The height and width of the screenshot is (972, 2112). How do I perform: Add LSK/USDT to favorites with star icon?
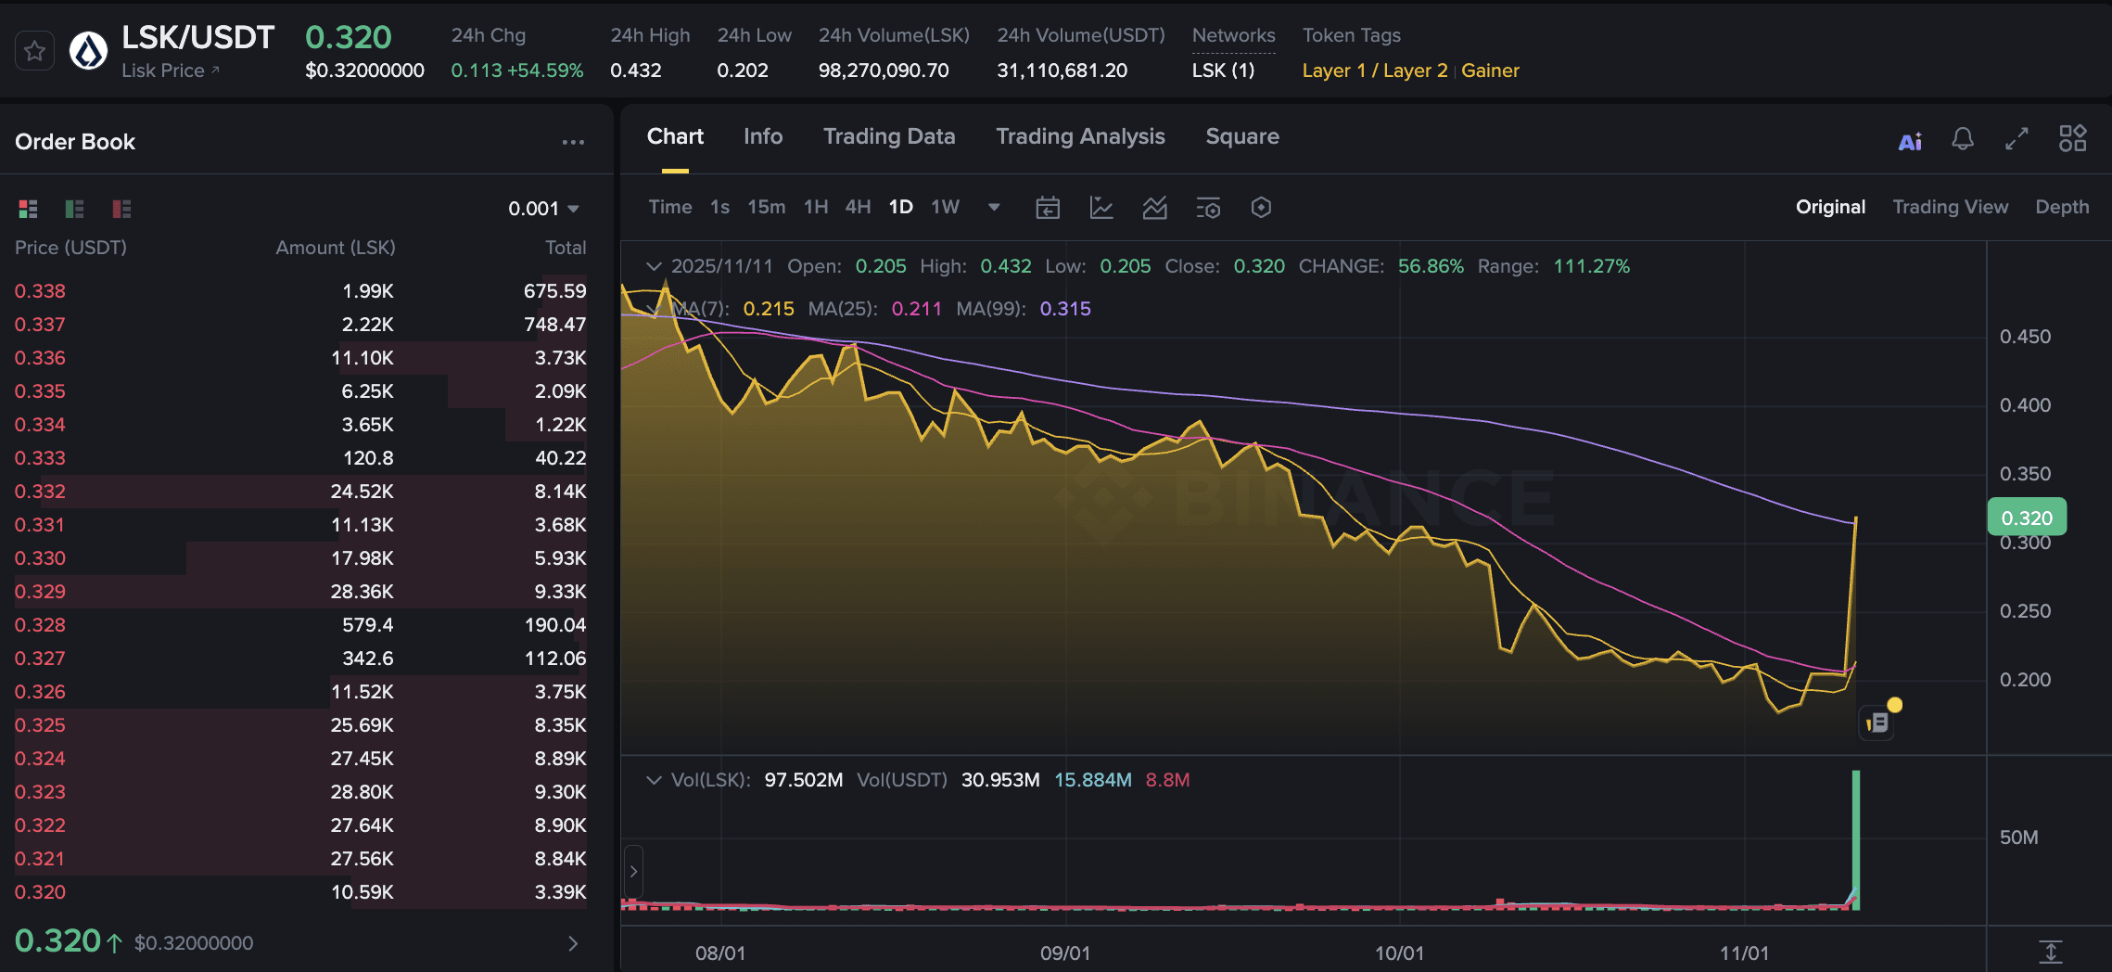pos(35,51)
